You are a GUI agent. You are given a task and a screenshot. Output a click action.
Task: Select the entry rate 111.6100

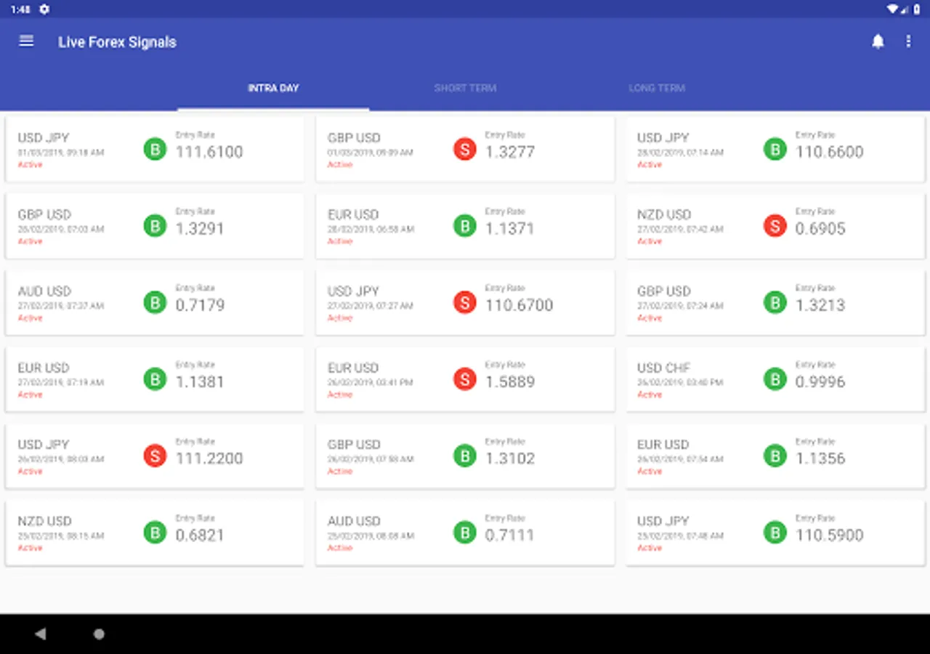pyautogui.click(x=209, y=152)
